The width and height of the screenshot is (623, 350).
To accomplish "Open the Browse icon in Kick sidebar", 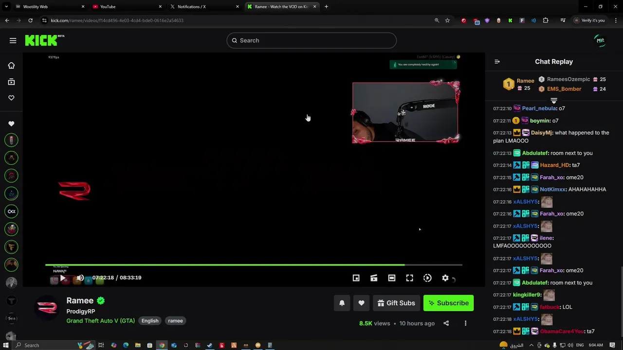I will 11,82.
